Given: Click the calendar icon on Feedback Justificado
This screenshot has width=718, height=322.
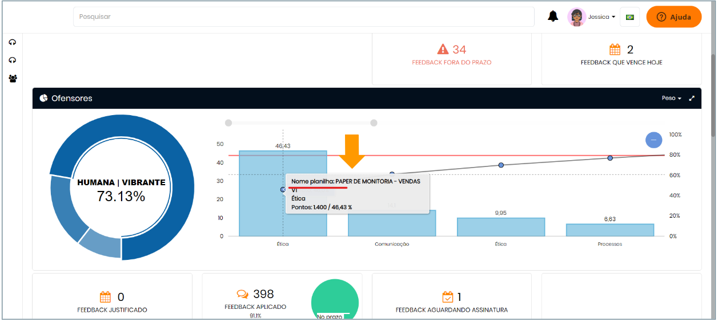Looking at the screenshot, I should (105, 297).
